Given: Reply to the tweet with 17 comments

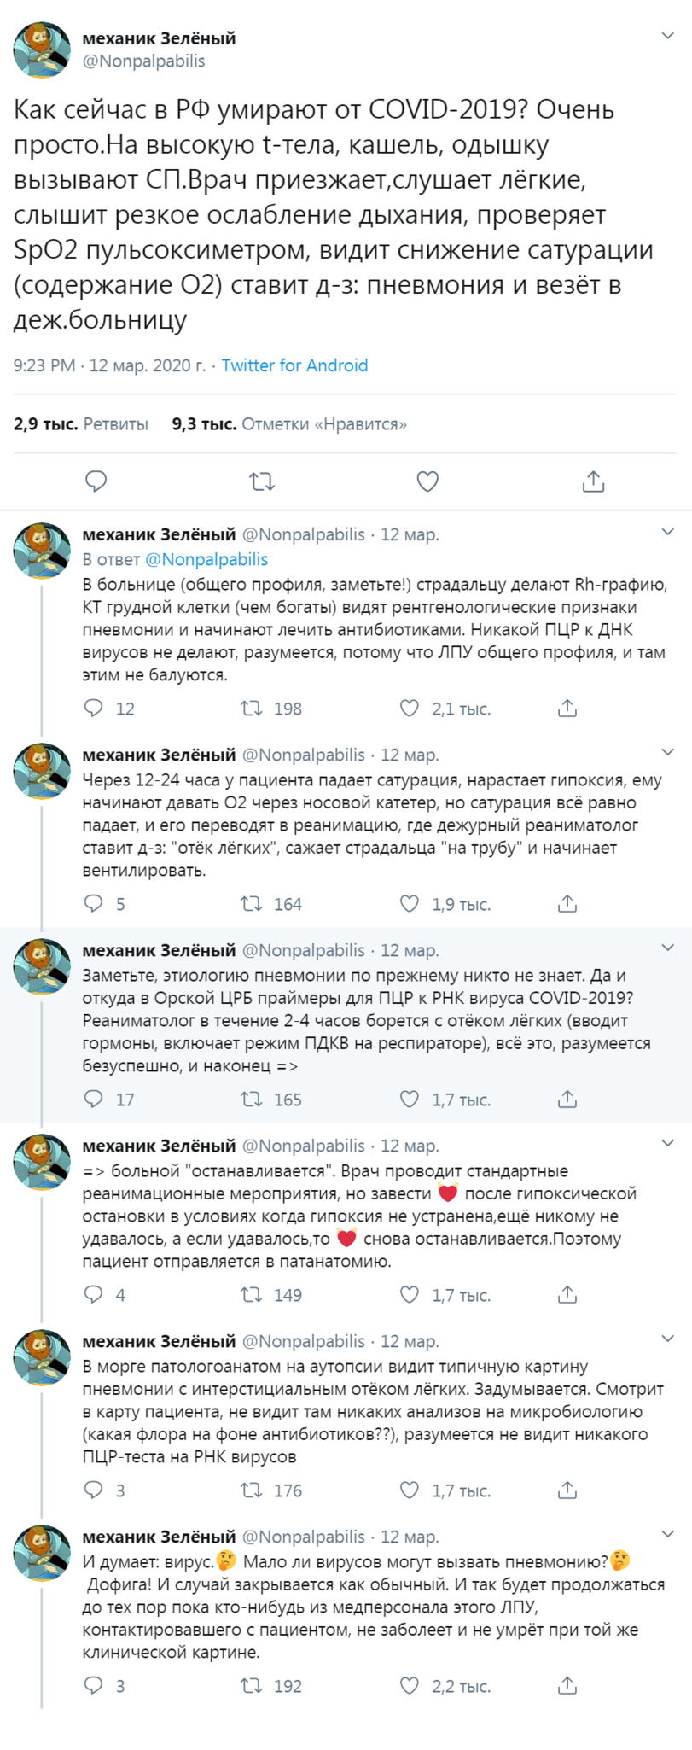Looking at the screenshot, I should click(x=94, y=1100).
